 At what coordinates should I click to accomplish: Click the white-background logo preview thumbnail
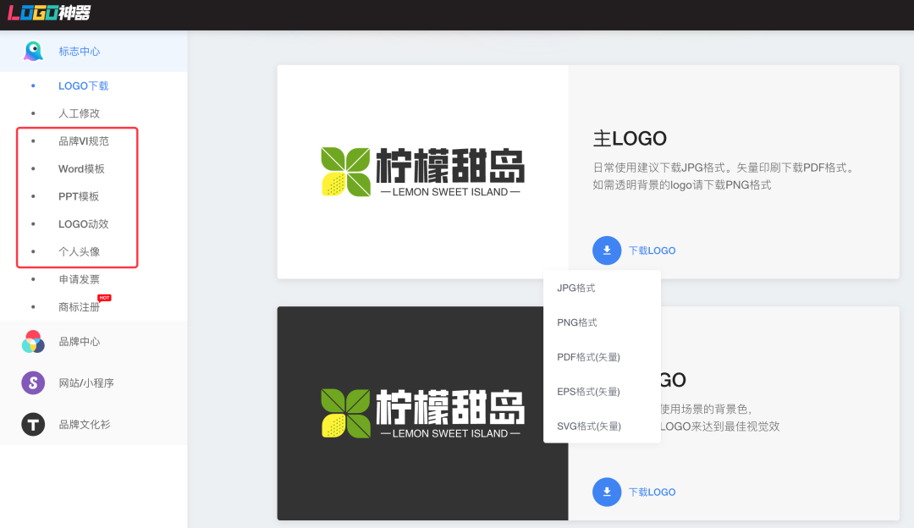[422, 172]
